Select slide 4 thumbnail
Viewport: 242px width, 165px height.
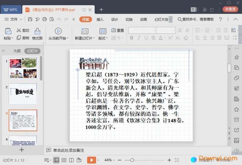[23, 140]
